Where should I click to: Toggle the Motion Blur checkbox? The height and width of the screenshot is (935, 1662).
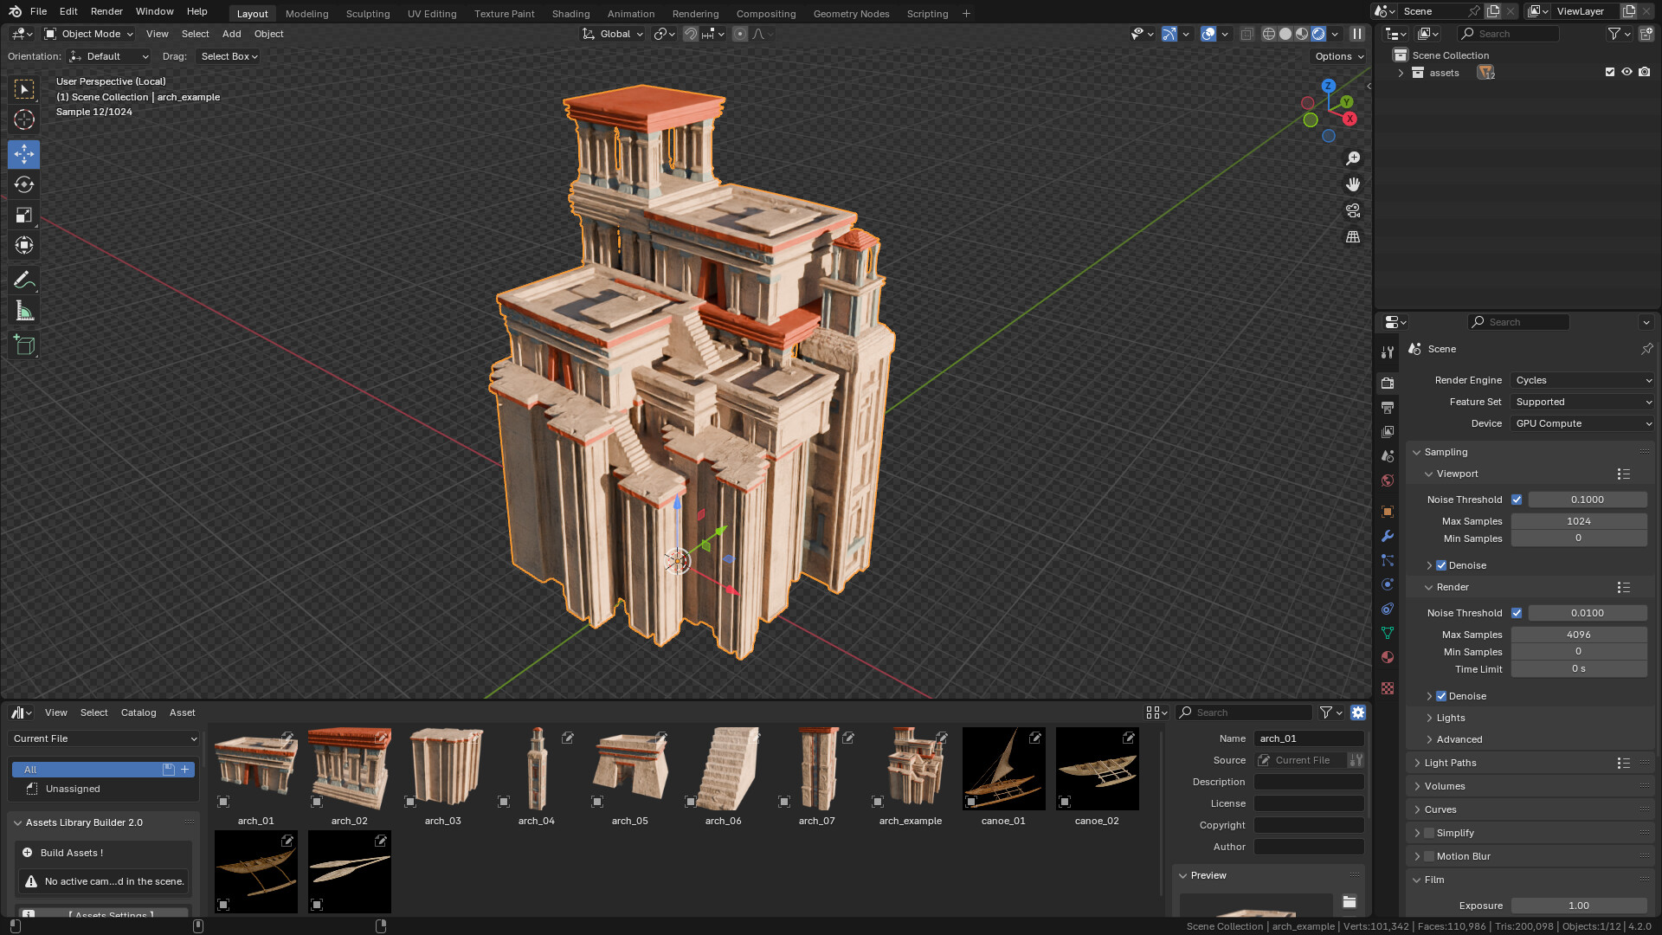tap(1429, 856)
